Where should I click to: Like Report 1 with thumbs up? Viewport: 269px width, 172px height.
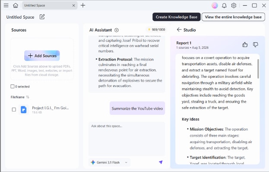[x=245, y=45]
